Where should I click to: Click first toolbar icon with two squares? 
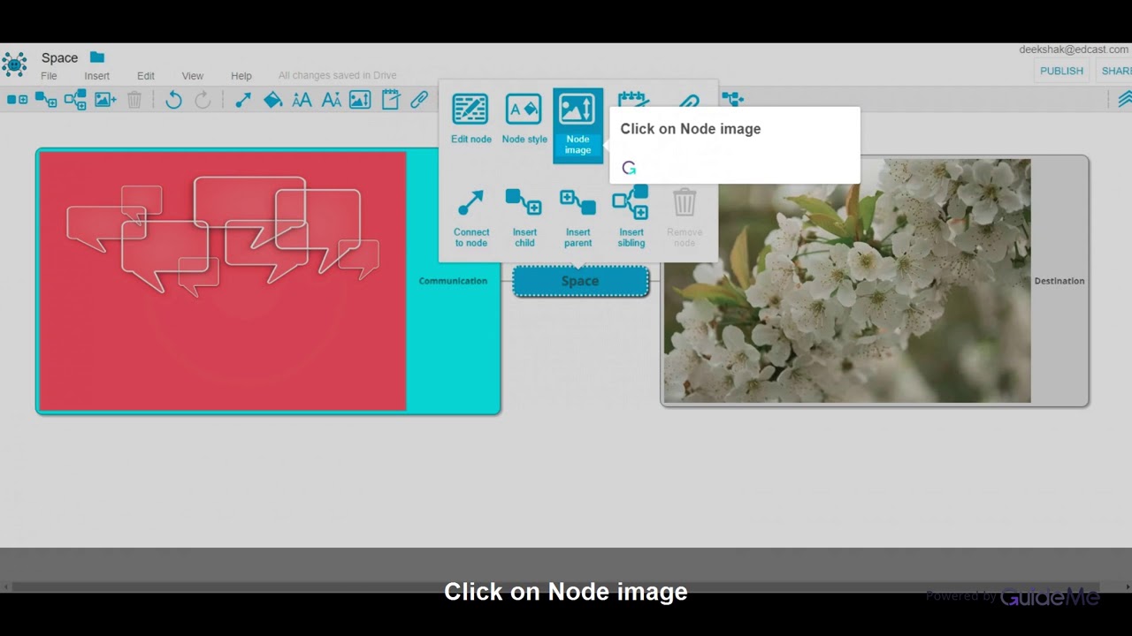point(17,100)
